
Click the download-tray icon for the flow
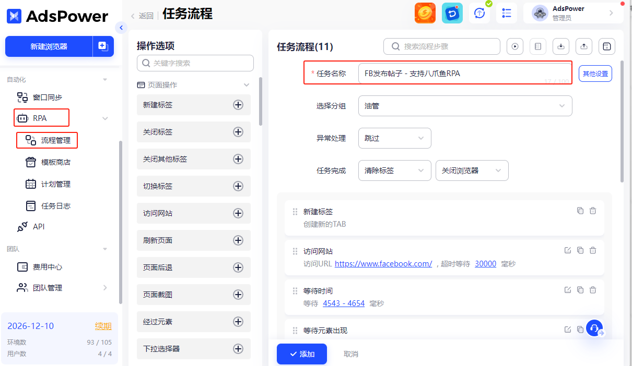click(561, 46)
